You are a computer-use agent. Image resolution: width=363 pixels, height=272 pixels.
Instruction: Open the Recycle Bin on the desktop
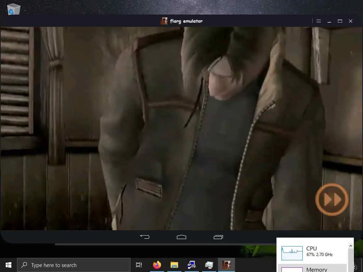pos(14,9)
